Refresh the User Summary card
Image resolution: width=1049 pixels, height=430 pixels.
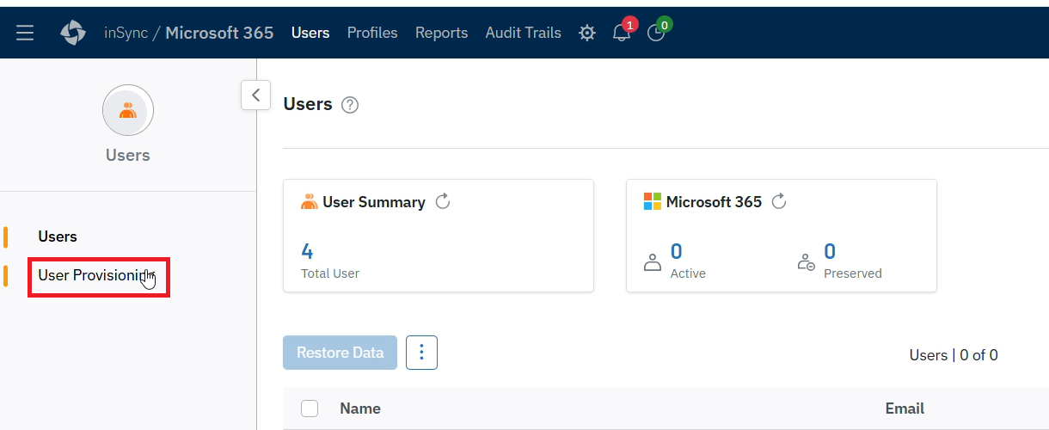[443, 202]
